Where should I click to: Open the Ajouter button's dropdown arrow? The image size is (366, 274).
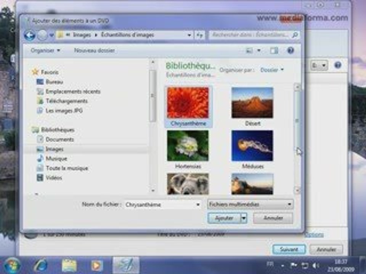click(x=244, y=218)
